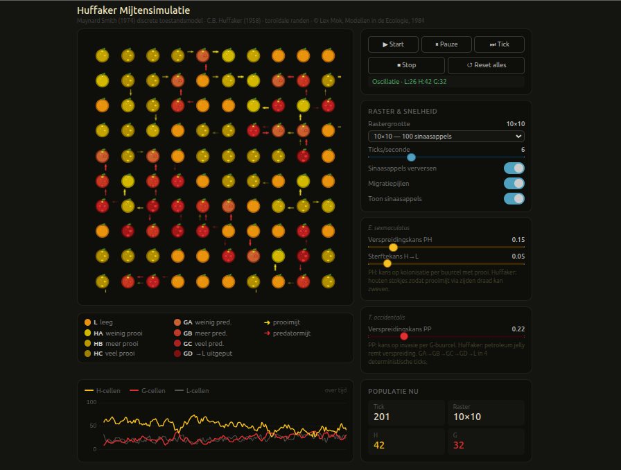Click the Ticks/seconde slider handle

coord(411,157)
